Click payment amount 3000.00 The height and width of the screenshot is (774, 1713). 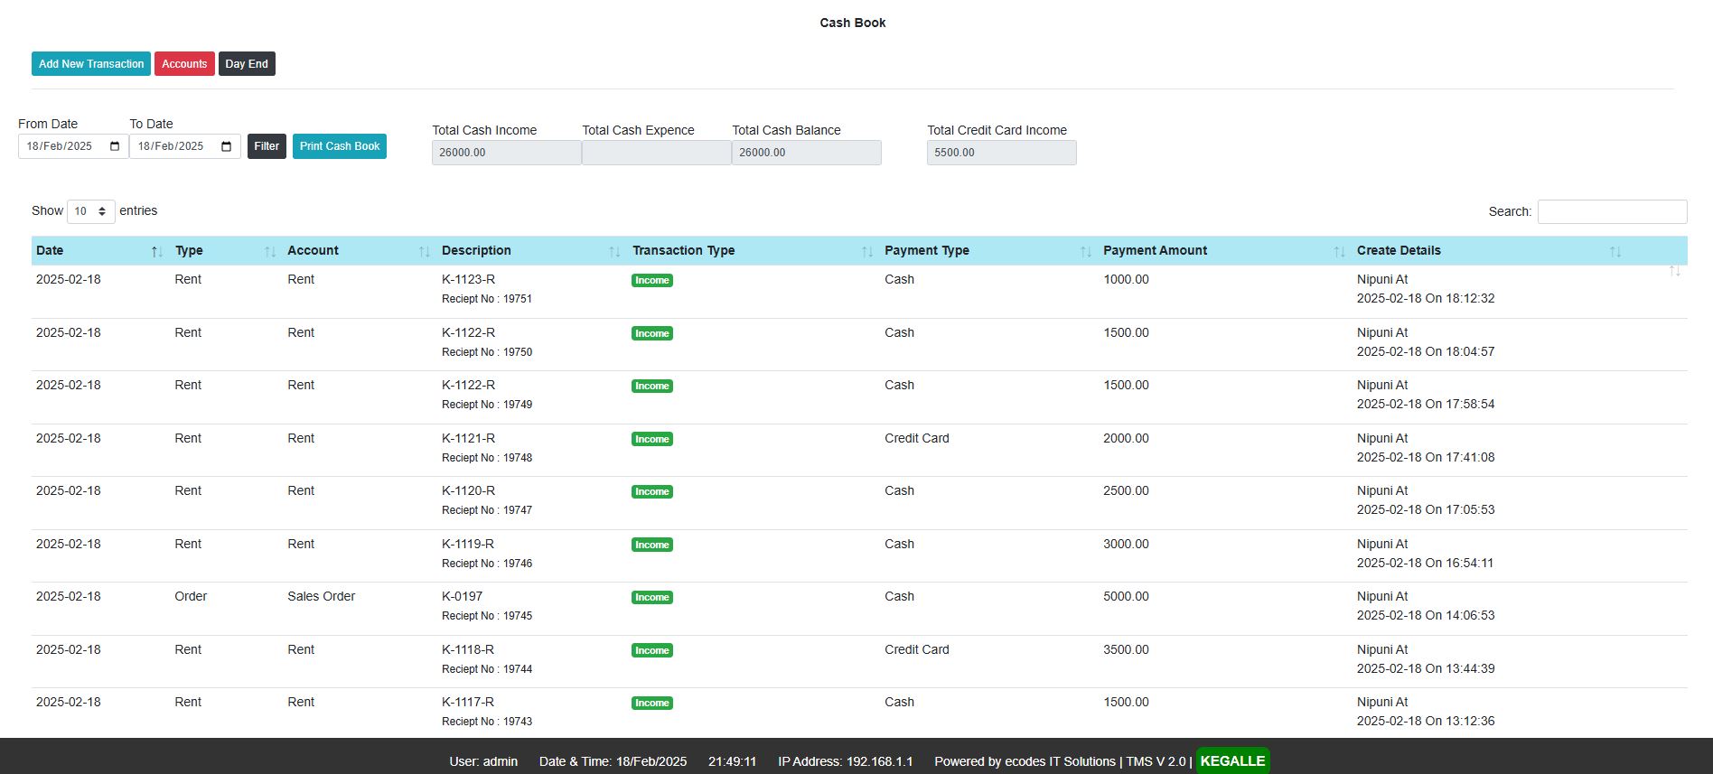1126,544
